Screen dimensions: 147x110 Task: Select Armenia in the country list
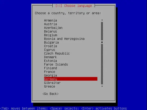[51, 20]
